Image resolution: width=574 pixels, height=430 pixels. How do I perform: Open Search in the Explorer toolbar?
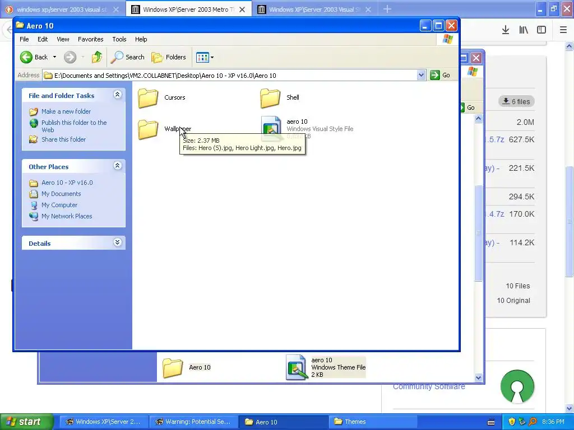click(x=128, y=57)
